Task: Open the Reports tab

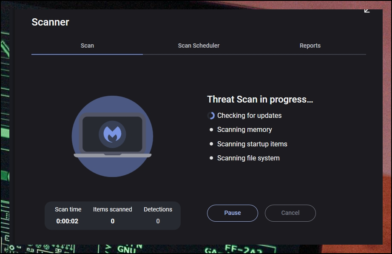Action: 310,46
